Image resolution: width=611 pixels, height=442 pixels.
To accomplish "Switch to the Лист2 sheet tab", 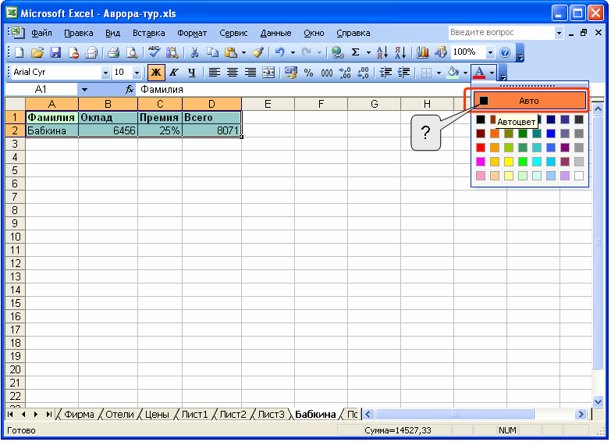I will point(233,415).
